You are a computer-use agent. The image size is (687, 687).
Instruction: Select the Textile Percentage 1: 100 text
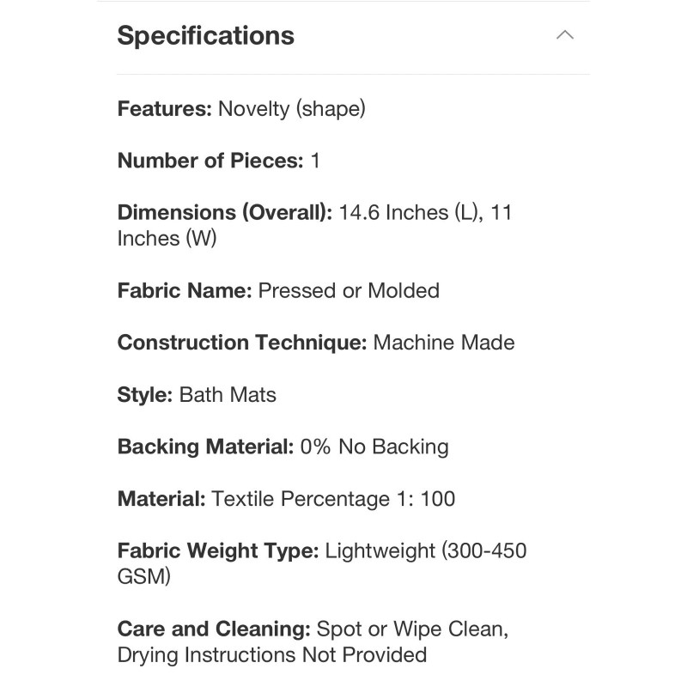(333, 498)
